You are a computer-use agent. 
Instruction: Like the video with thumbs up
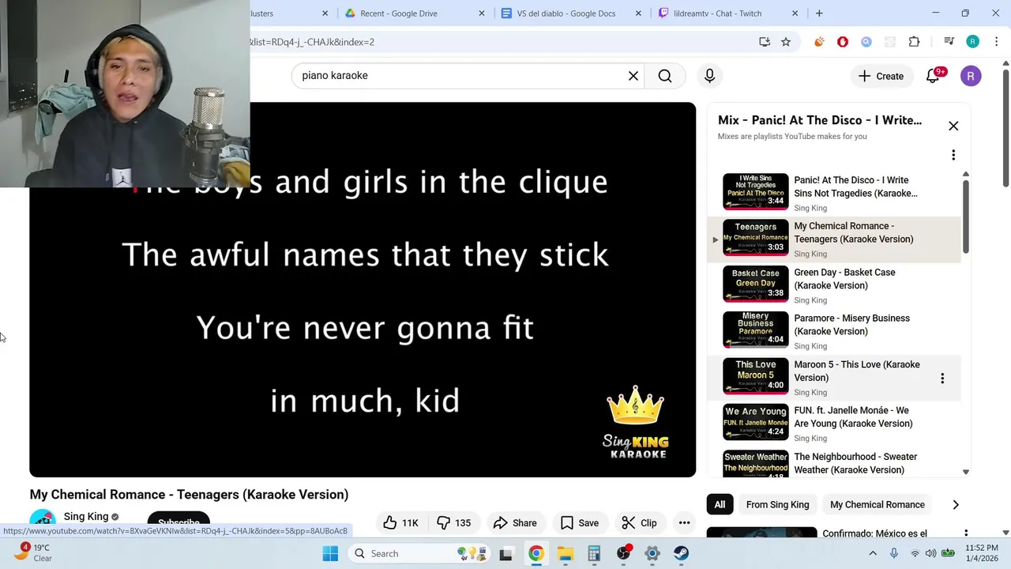point(400,522)
